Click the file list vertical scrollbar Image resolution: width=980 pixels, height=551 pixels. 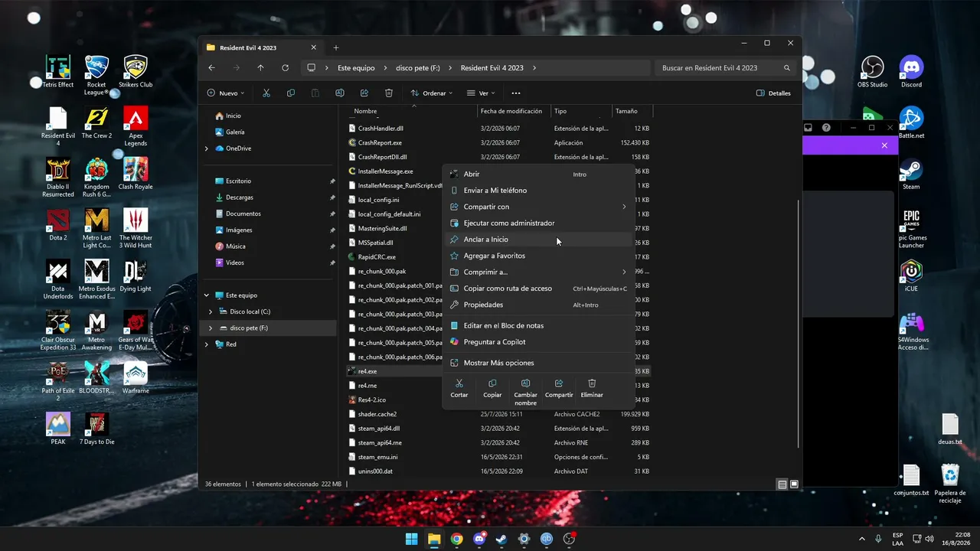coord(799,324)
